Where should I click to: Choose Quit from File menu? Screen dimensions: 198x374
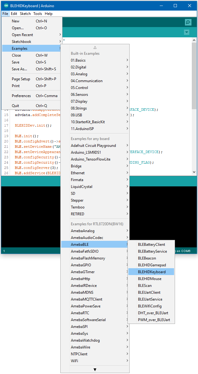click(x=16, y=106)
